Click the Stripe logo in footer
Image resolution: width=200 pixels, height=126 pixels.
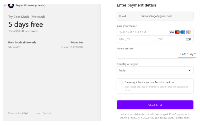point(25,113)
